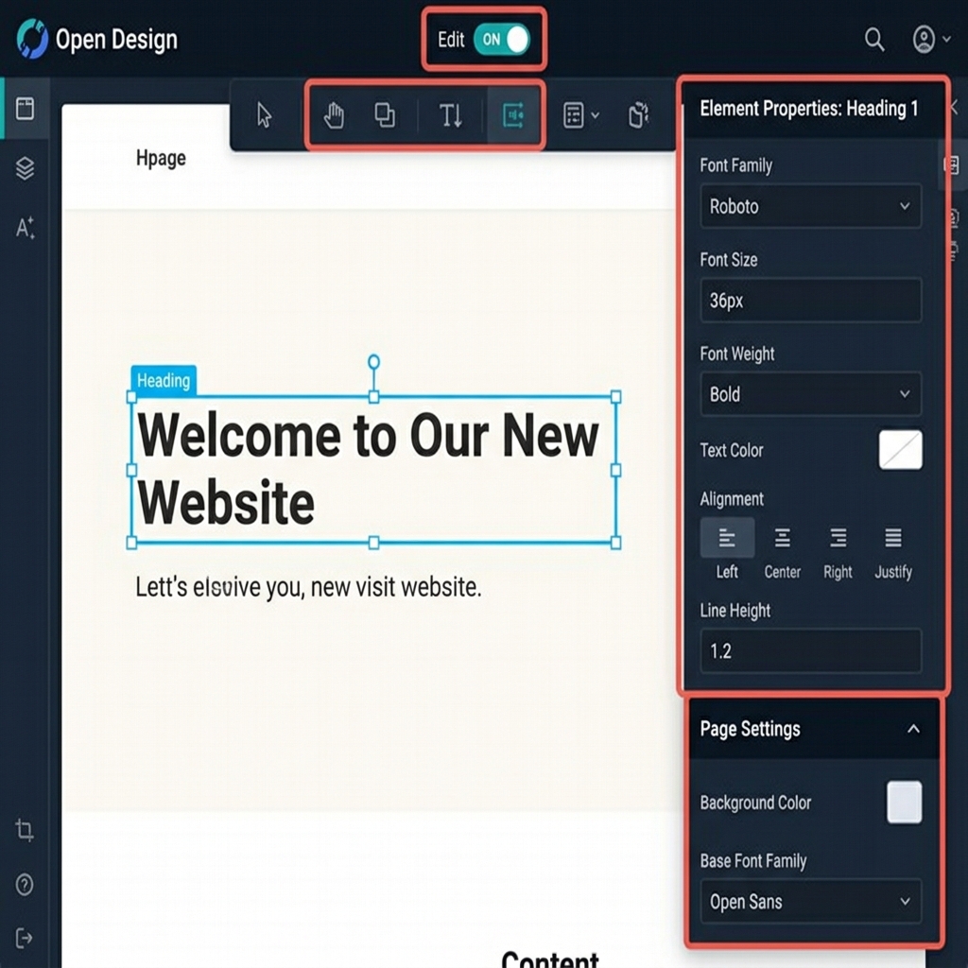Click the Line Height 1.2 field
This screenshot has width=968, height=968.
pos(810,650)
